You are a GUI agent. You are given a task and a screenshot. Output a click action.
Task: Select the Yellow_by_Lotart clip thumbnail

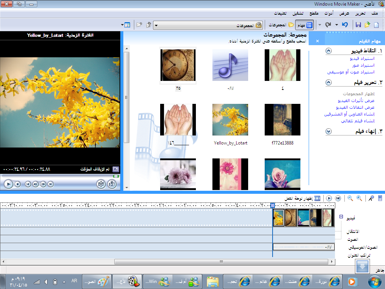[230, 120]
